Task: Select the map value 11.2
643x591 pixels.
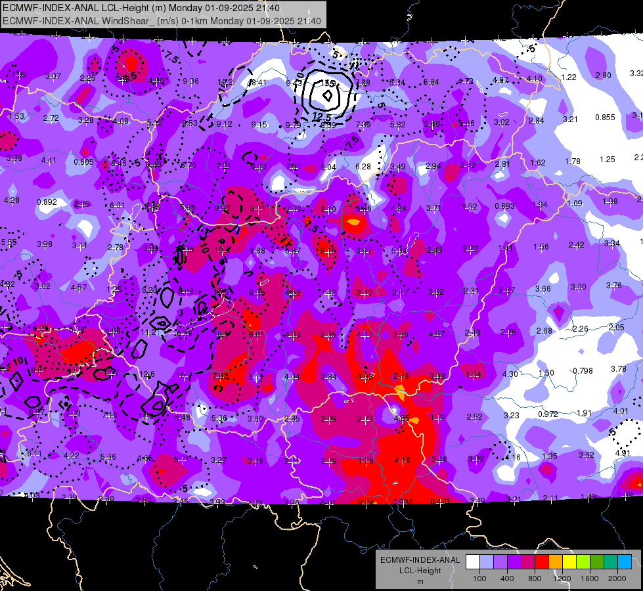Action: (x=148, y=332)
